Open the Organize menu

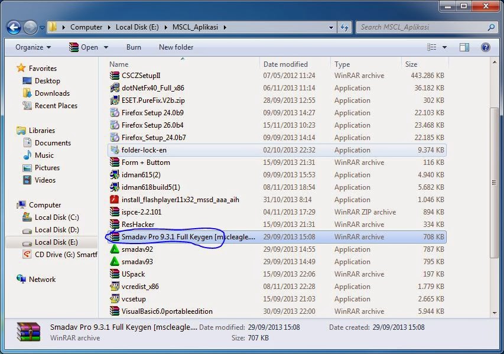33,47
